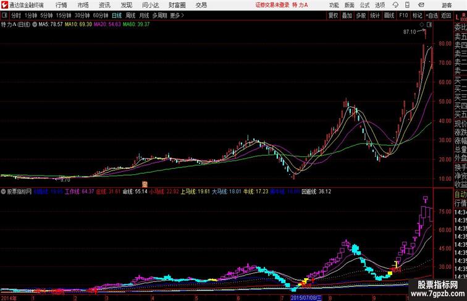
Task: Toggle the side panel icon at chart top-right
Action: (x=429, y=25)
